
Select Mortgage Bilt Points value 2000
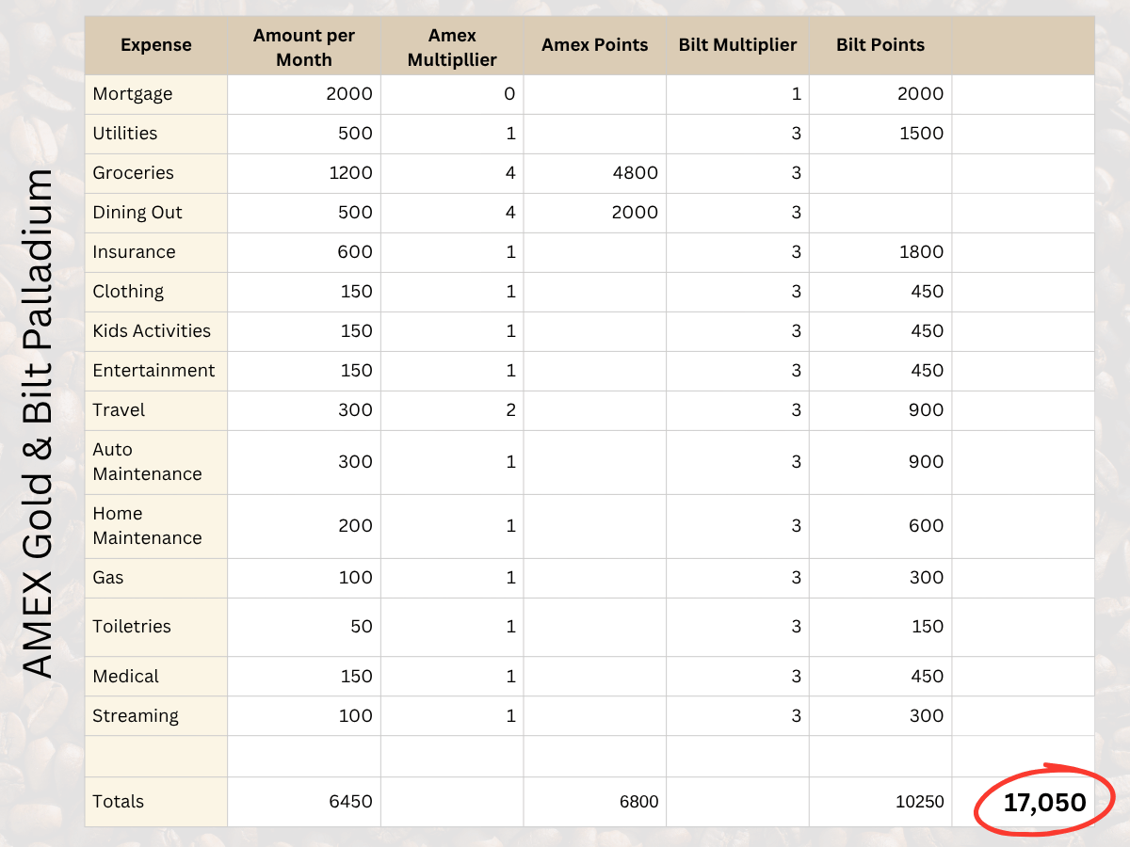click(920, 94)
